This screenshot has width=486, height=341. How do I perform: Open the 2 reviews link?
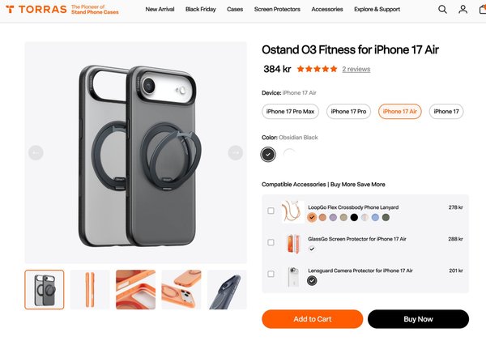[x=356, y=70]
